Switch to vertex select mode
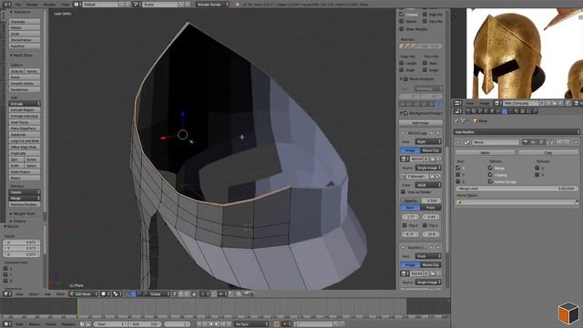 point(176,293)
